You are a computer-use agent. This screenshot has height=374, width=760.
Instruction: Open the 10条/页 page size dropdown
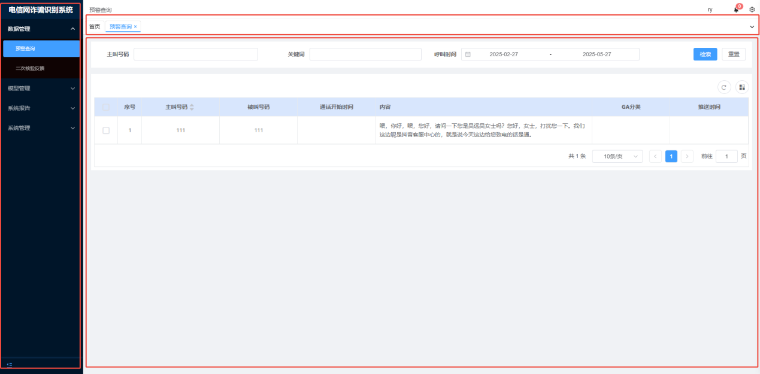pos(617,156)
